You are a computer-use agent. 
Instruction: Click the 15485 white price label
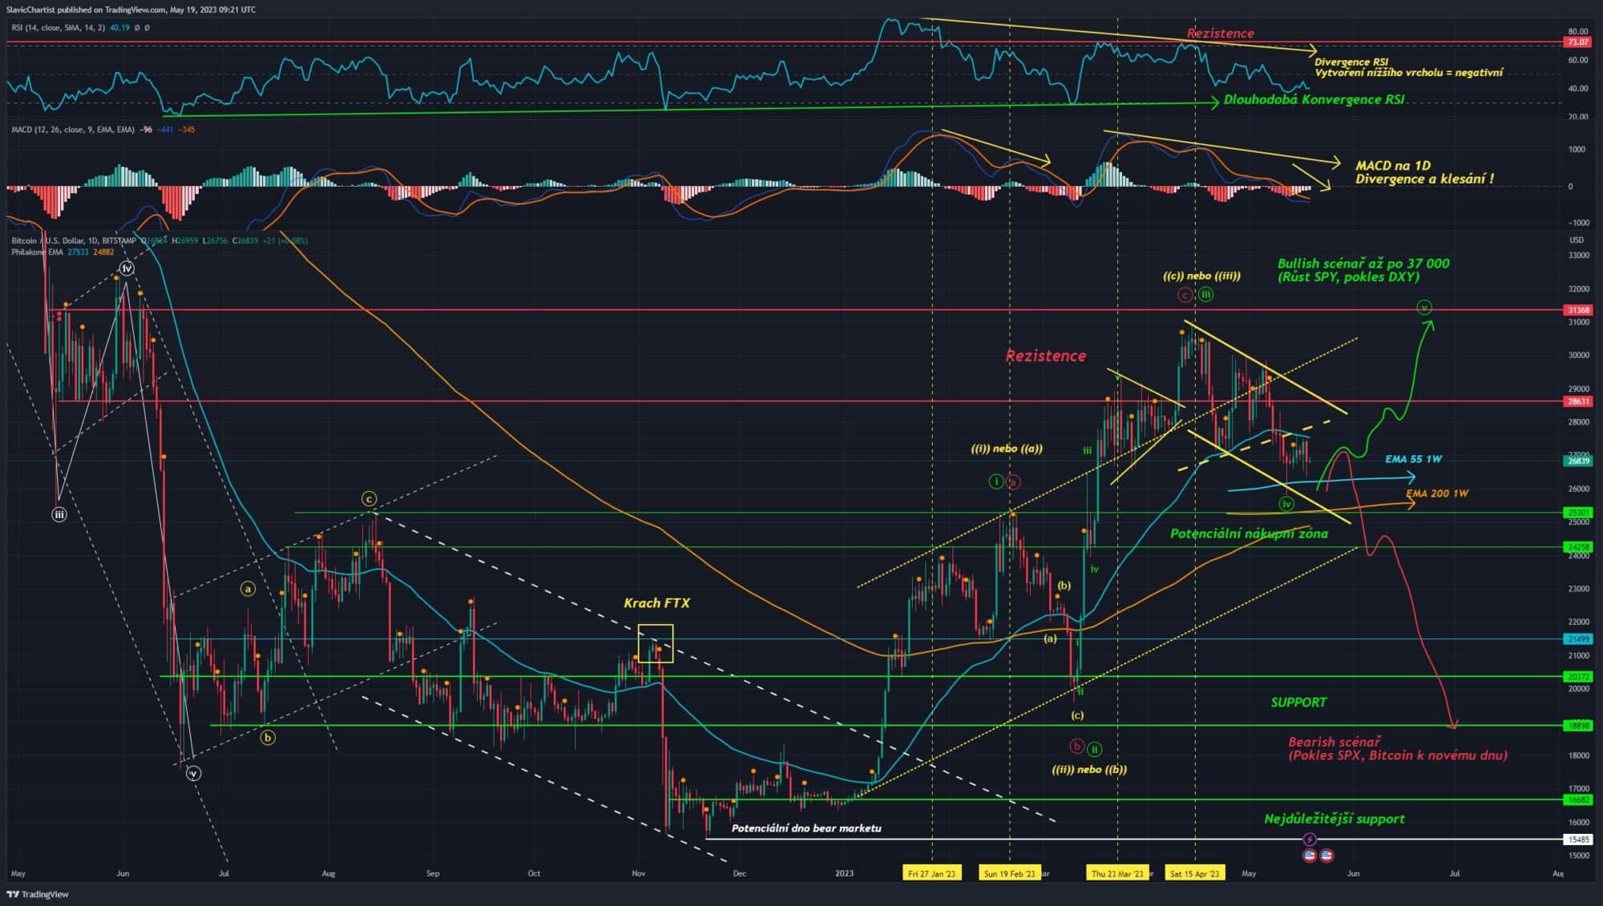point(1577,840)
